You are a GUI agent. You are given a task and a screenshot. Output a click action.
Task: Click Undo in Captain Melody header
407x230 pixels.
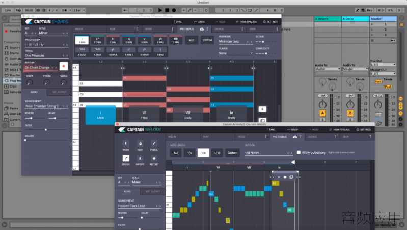point(292,130)
